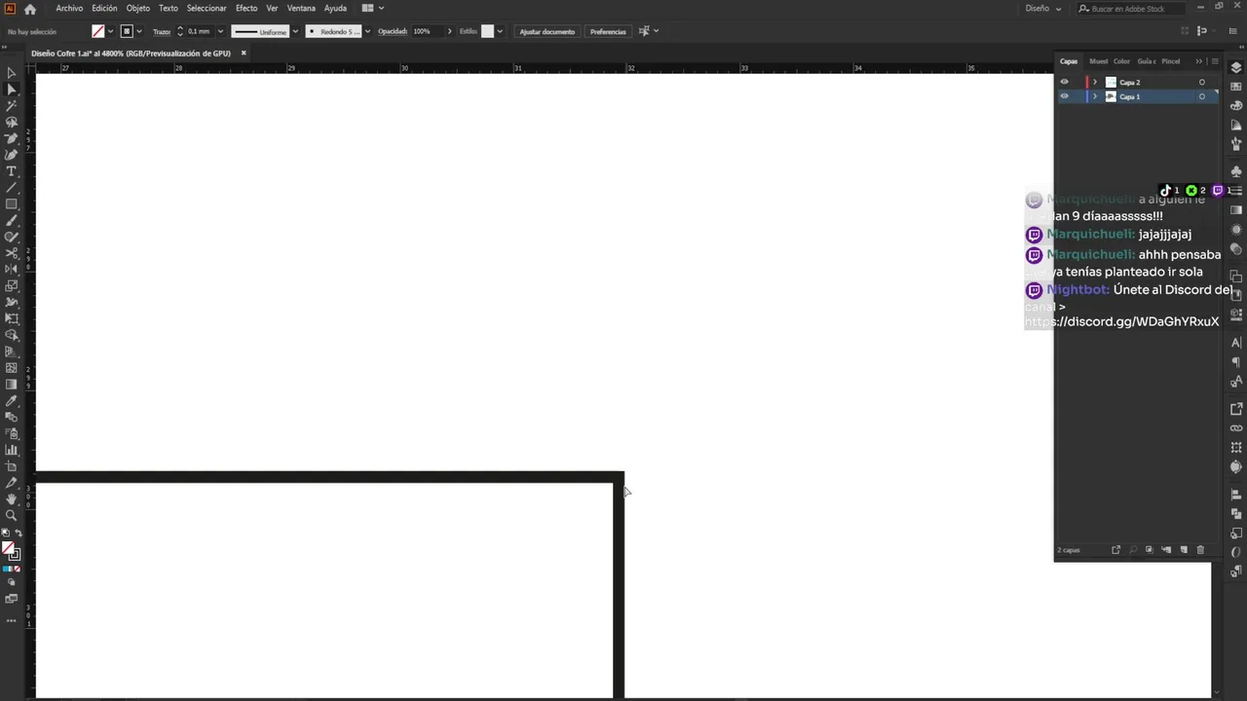1247x701 pixels.
Task: Switch to the Pincel panel tab
Action: [1171, 61]
